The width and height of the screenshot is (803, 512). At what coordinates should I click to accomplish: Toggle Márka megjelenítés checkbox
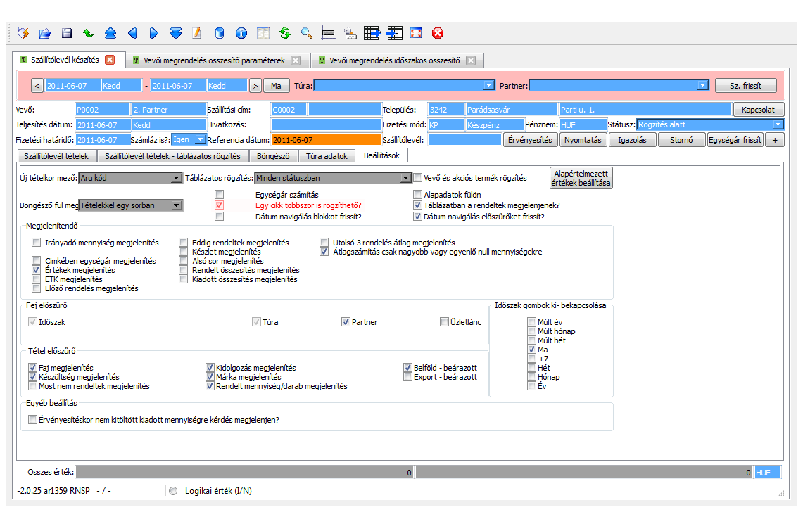(210, 377)
